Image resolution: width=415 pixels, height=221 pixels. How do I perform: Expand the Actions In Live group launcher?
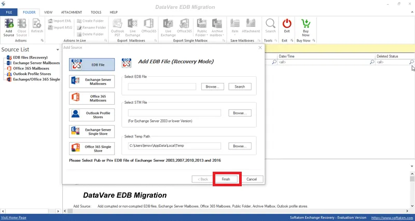click(106, 40)
